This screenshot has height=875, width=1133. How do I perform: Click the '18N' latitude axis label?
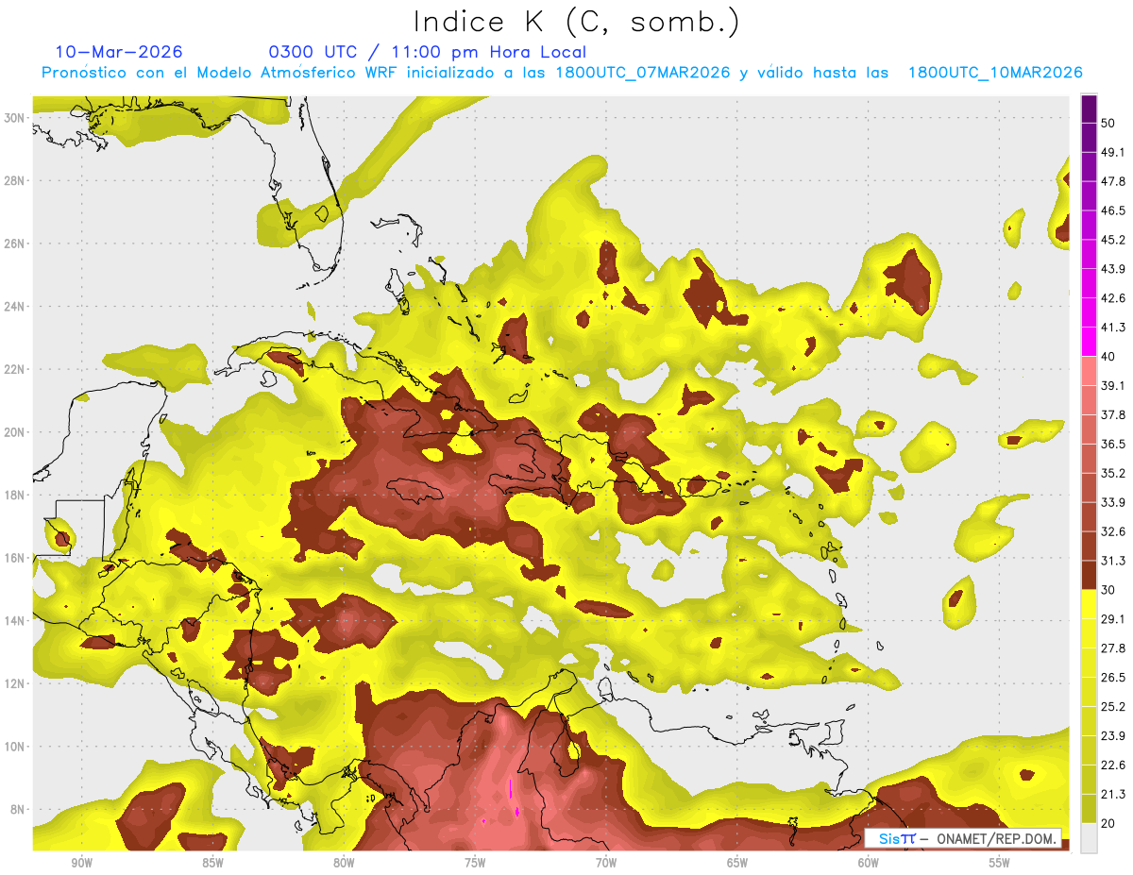[14, 495]
